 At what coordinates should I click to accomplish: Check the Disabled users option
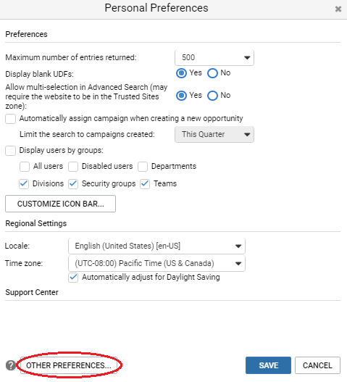click(x=73, y=167)
